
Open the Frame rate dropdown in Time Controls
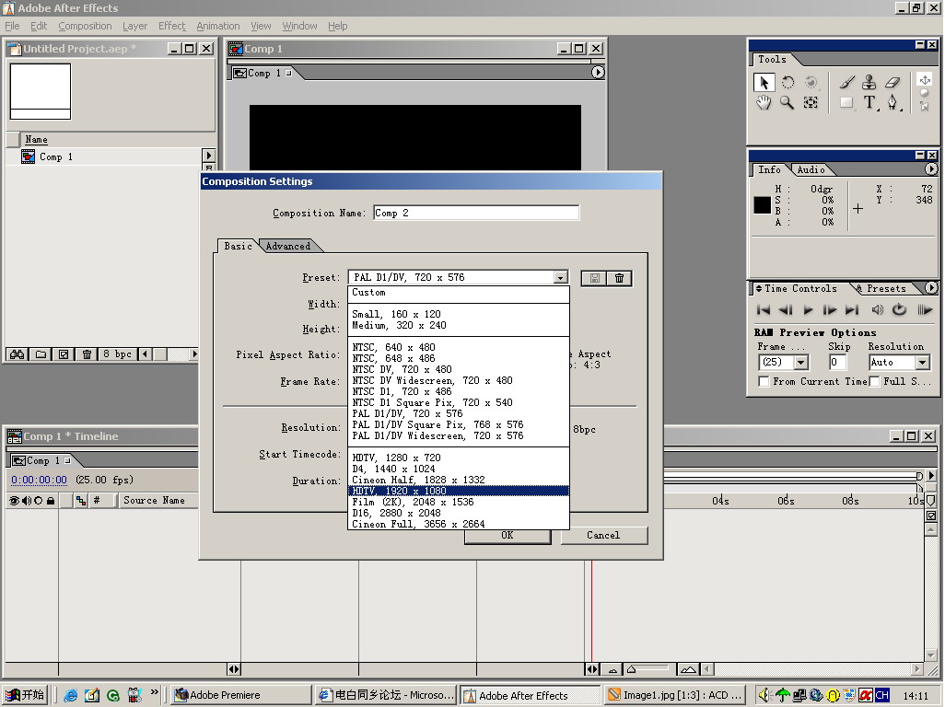[799, 363]
